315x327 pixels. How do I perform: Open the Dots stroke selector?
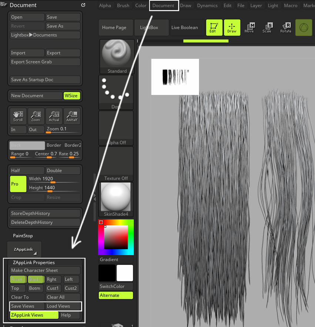click(x=116, y=92)
